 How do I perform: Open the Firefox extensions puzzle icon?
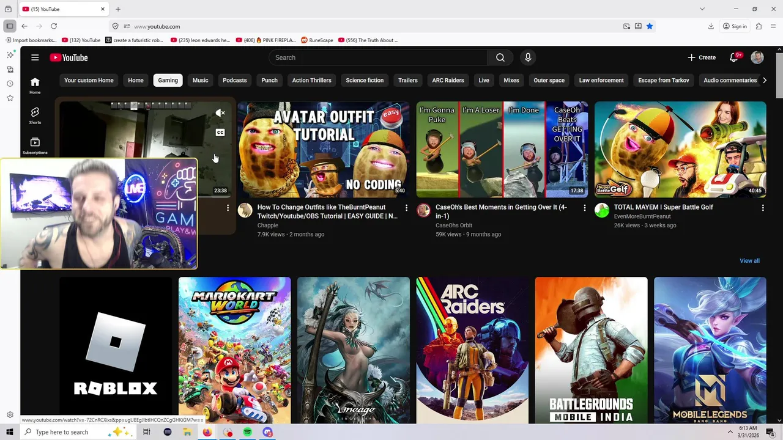[759, 26]
